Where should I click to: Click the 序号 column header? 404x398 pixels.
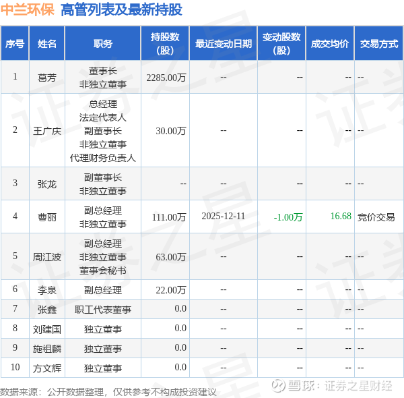[15, 44]
